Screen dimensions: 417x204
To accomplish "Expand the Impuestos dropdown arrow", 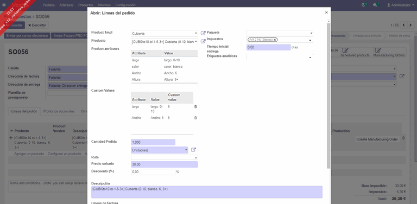I will pos(310,40).
